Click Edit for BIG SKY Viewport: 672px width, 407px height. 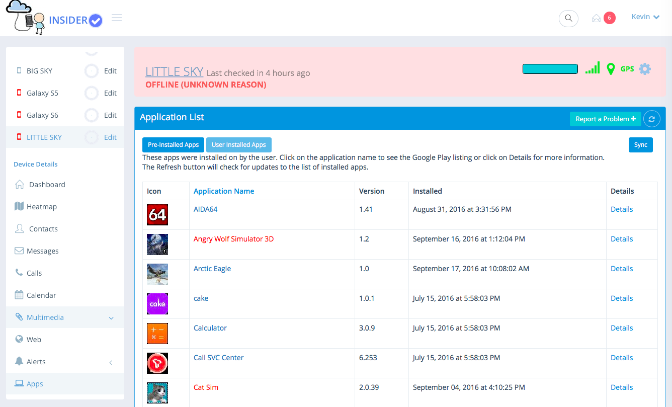point(110,71)
